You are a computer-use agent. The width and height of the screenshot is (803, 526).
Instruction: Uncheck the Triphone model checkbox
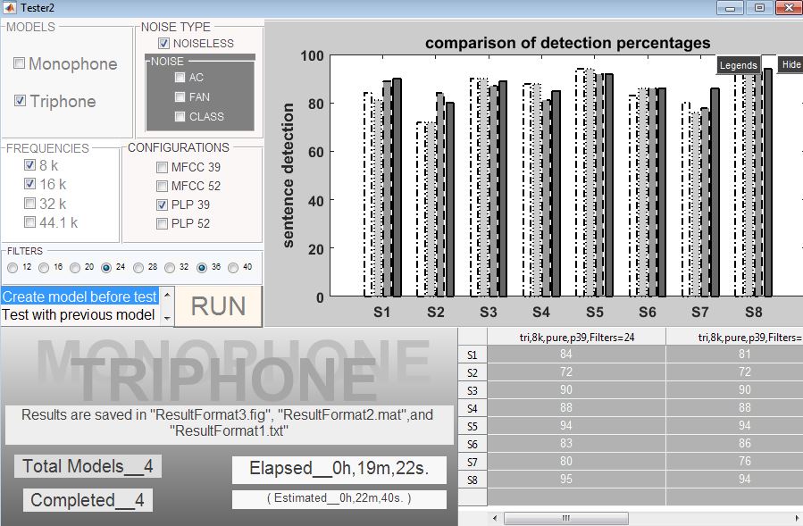(20, 102)
